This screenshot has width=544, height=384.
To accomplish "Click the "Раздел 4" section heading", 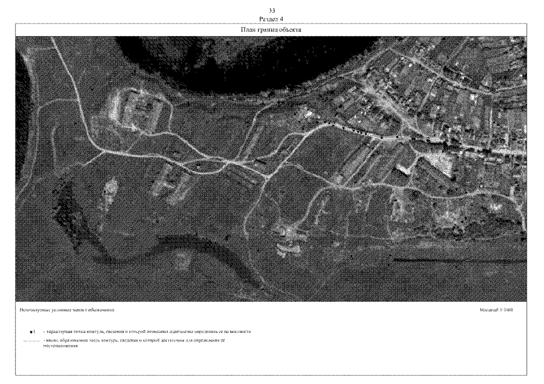I will [x=272, y=19].
